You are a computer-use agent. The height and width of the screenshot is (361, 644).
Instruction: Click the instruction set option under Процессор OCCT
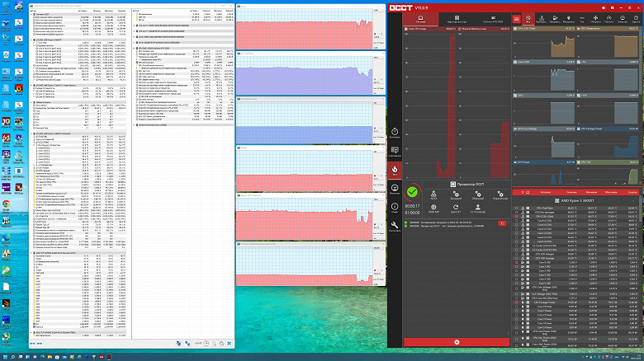coord(433,195)
